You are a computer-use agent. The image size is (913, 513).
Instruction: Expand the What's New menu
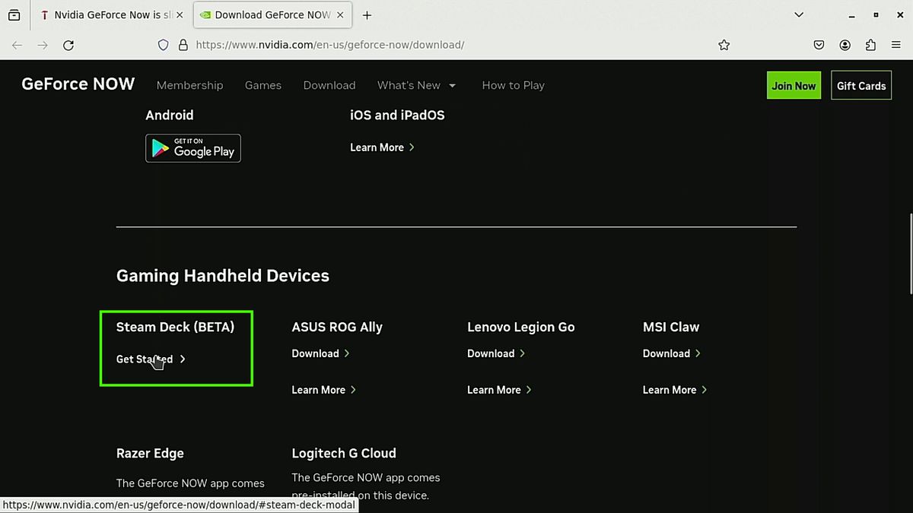click(417, 85)
